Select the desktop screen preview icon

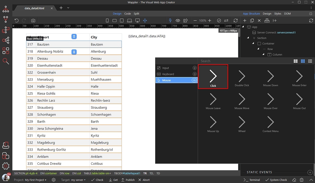point(137,20)
